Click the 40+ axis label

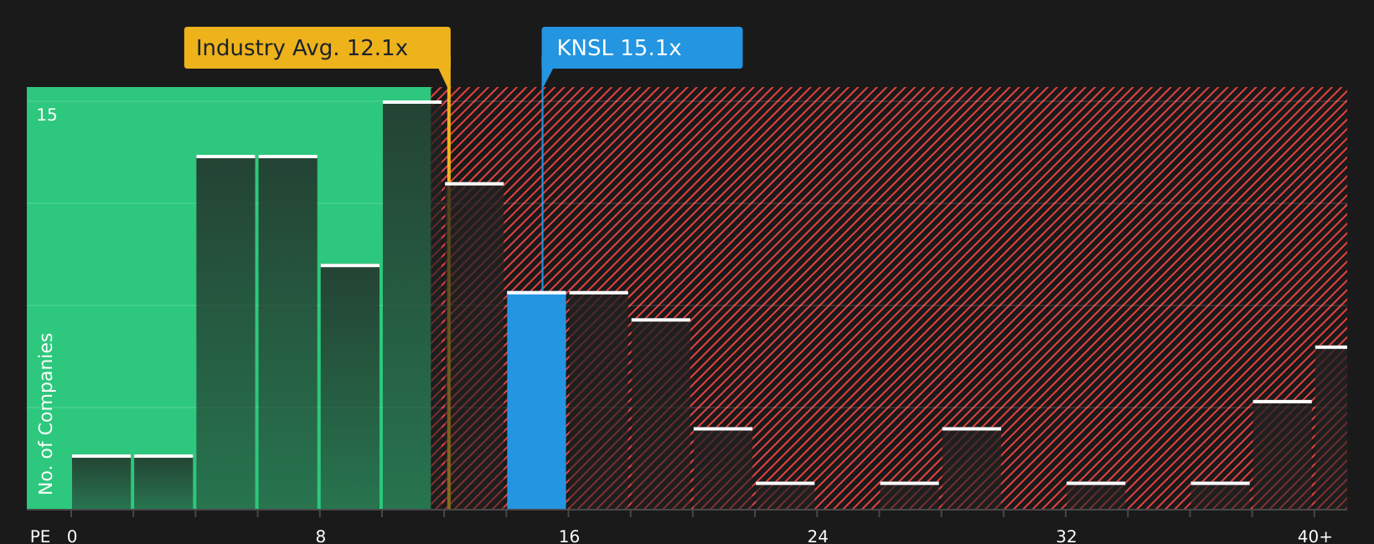pyautogui.click(x=1315, y=536)
